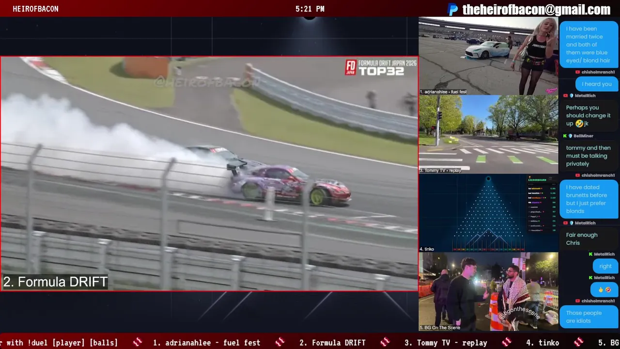Click the '3. Tommy TV - replay' thumbnail label

[440, 170]
